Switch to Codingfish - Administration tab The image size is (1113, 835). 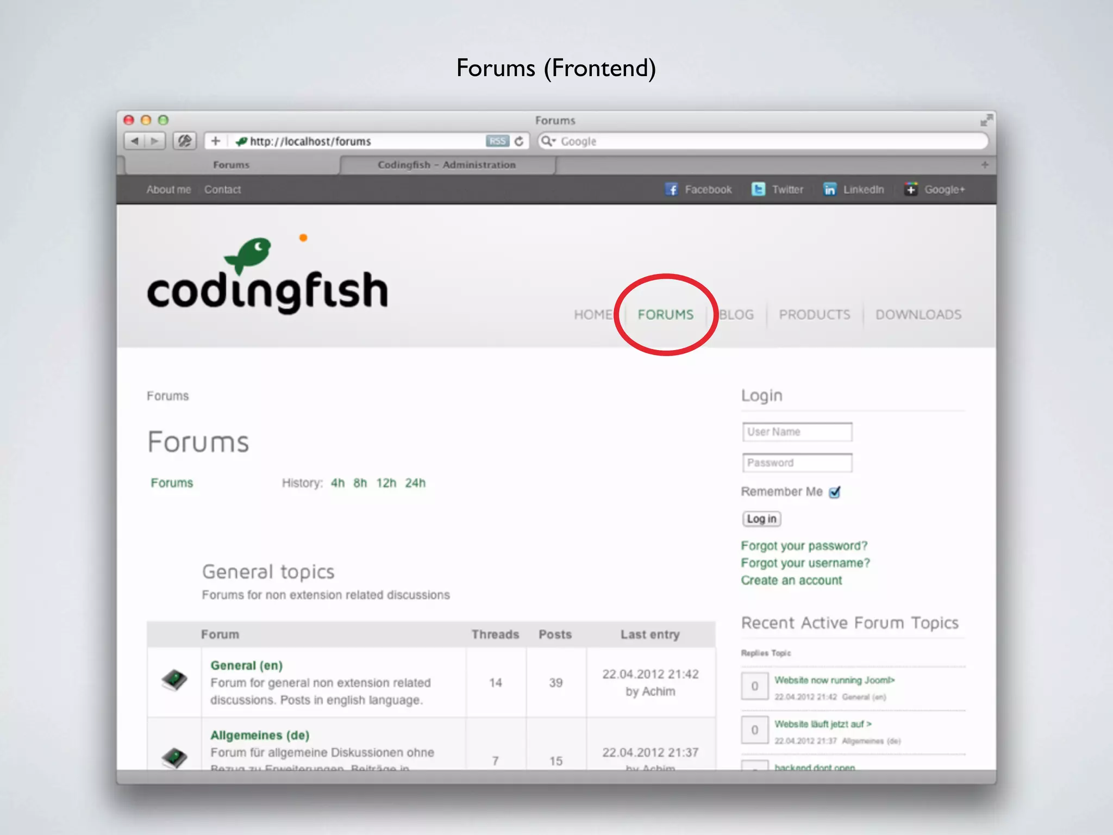pos(447,165)
